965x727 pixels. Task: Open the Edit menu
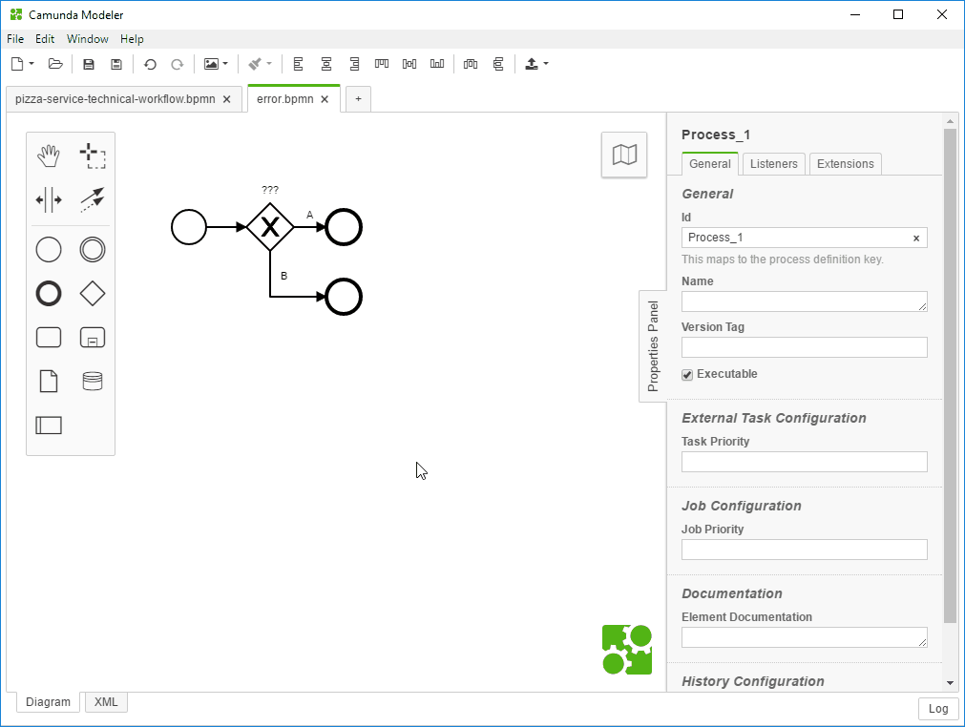click(45, 39)
